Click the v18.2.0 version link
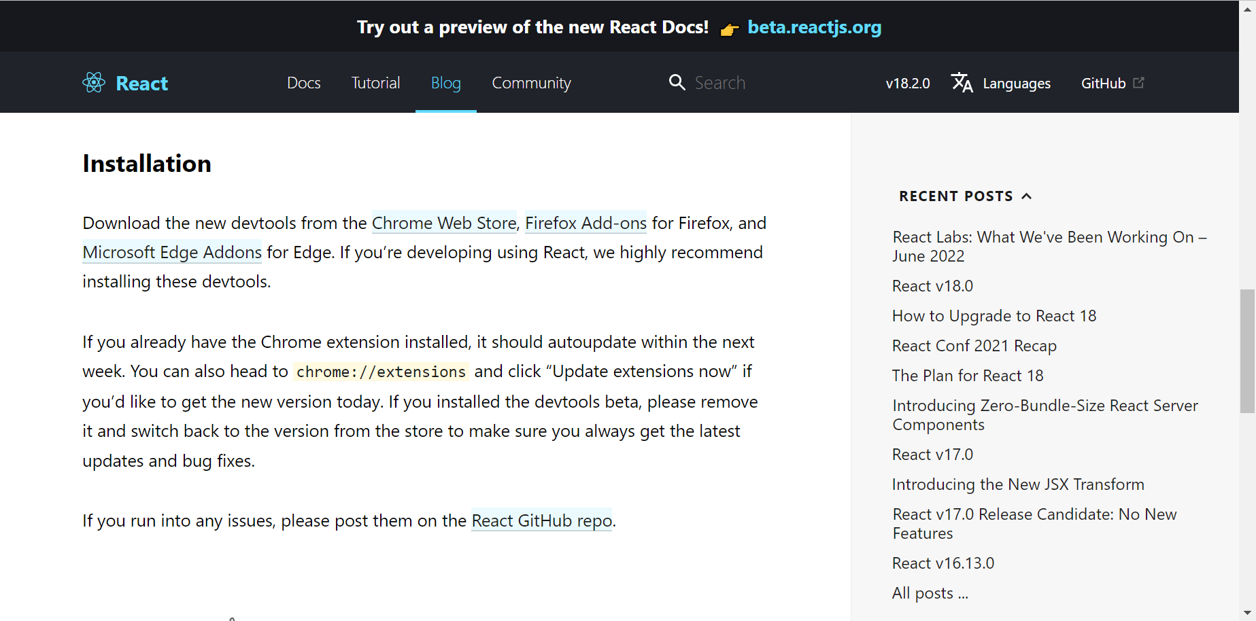This screenshot has height=621, width=1256. [x=907, y=83]
